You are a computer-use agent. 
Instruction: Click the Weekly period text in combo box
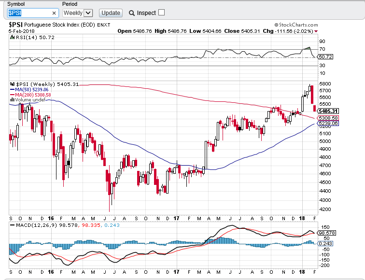pos(73,13)
